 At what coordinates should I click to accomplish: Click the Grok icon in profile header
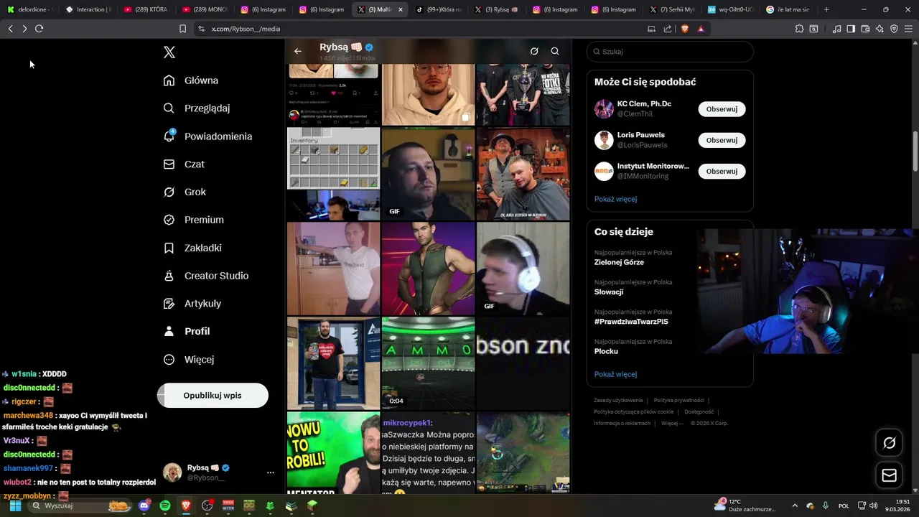click(x=534, y=51)
